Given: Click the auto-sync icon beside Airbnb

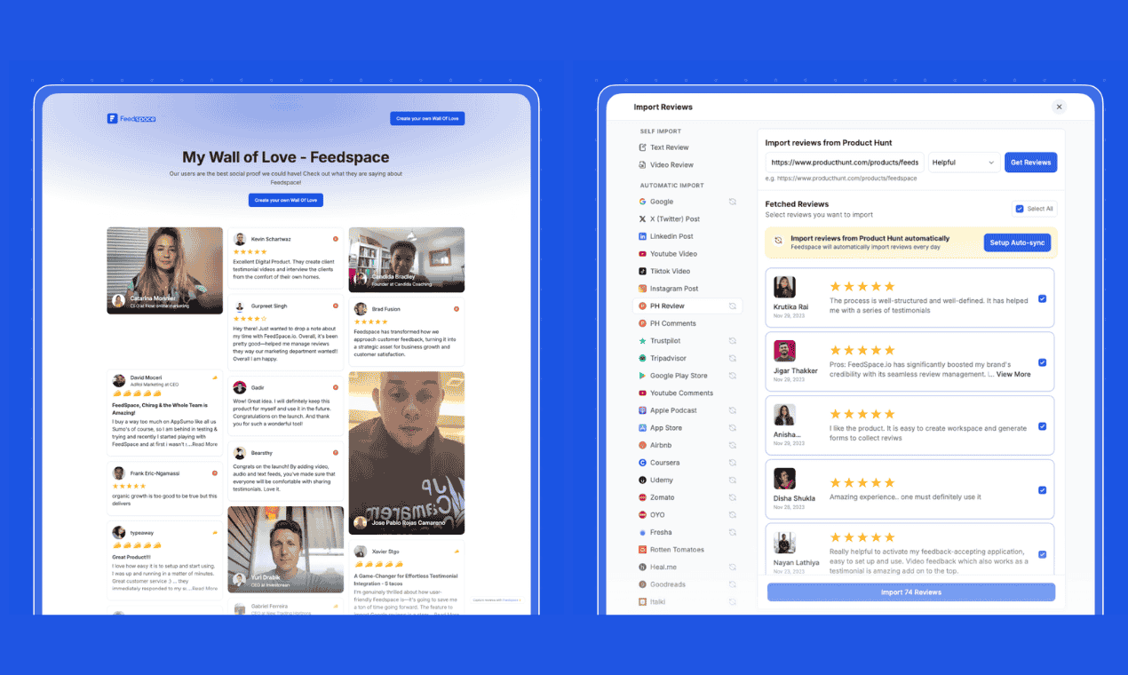Looking at the screenshot, I should [x=733, y=445].
